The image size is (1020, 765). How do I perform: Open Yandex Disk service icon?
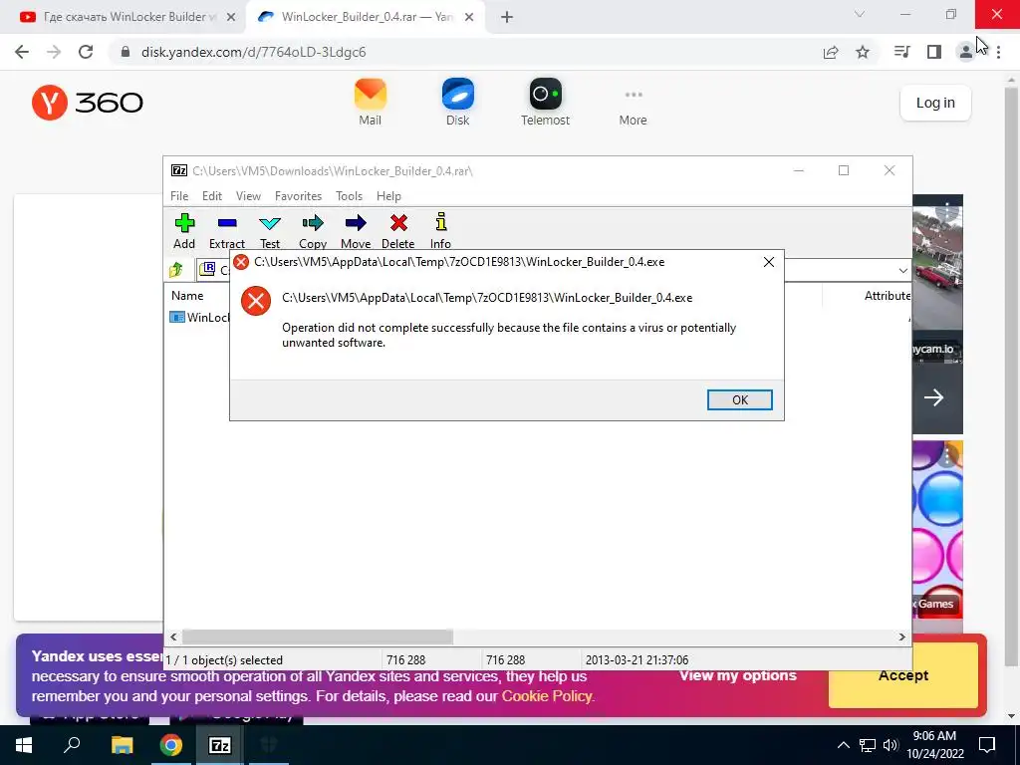pyautogui.click(x=458, y=103)
